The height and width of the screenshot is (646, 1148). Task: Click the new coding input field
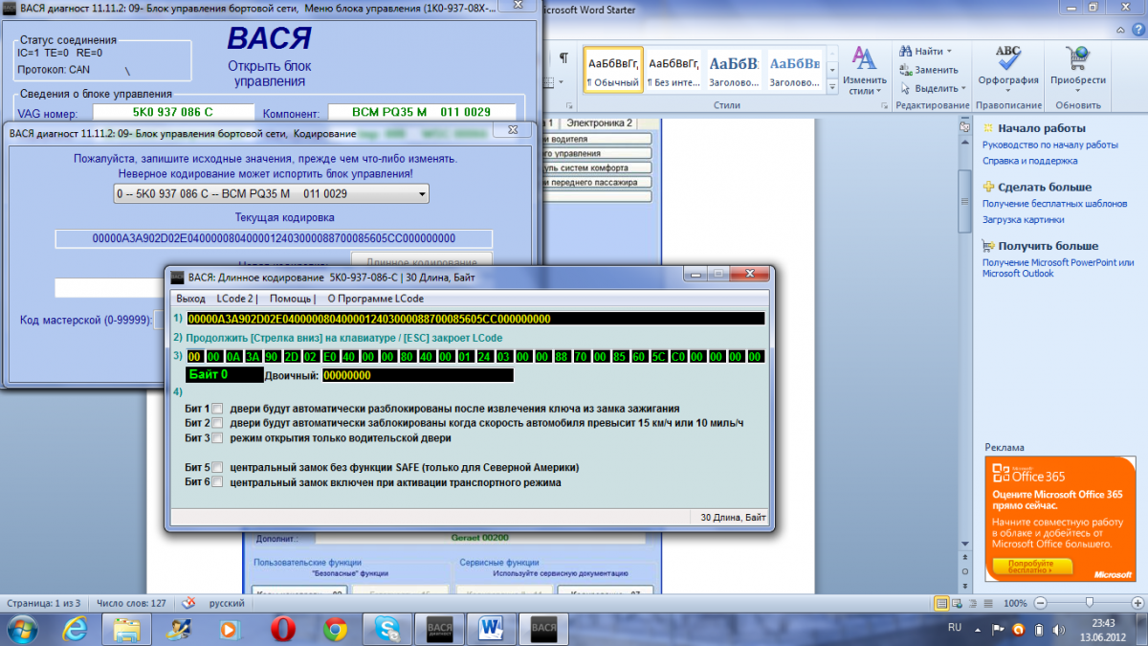[x=110, y=287]
